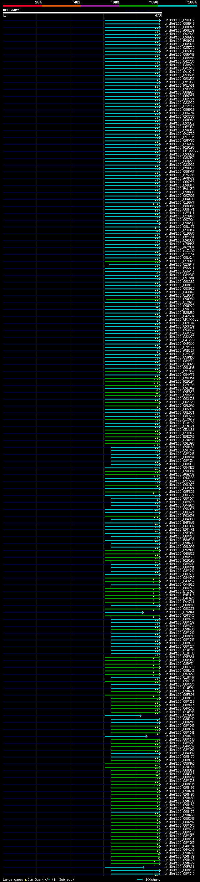
Task: Choose sequence label UniRef100_Q9FV66
Action: 179,89
